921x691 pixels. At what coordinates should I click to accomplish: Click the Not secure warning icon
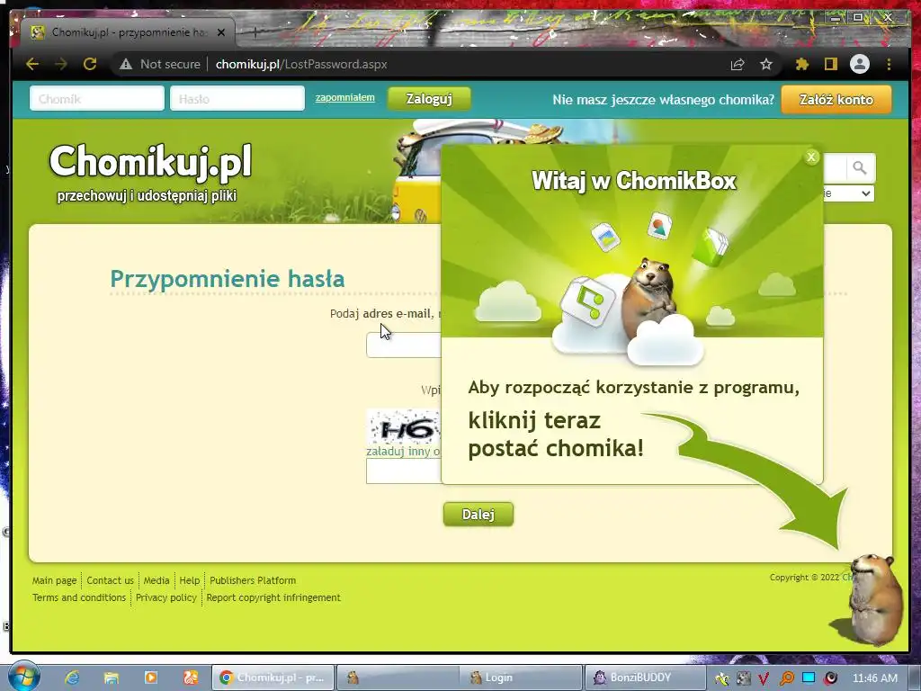tap(126, 64)
